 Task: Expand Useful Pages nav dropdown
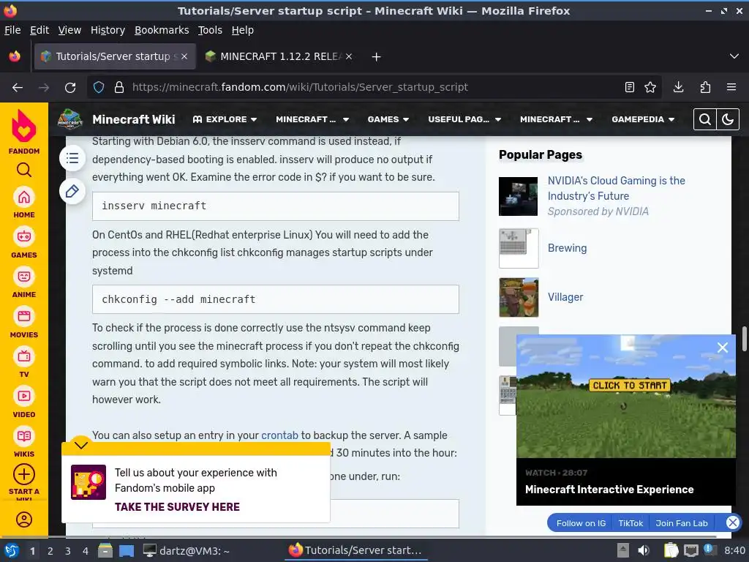(464, 119)
